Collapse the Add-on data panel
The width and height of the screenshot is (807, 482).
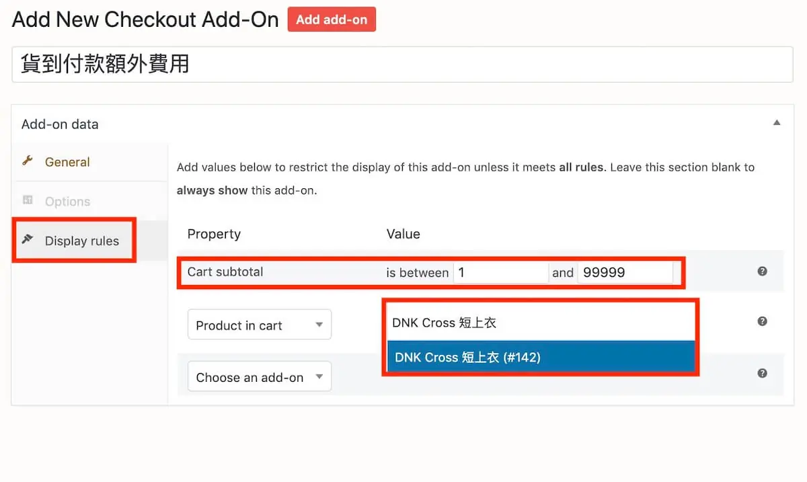[x=777, y=123]
